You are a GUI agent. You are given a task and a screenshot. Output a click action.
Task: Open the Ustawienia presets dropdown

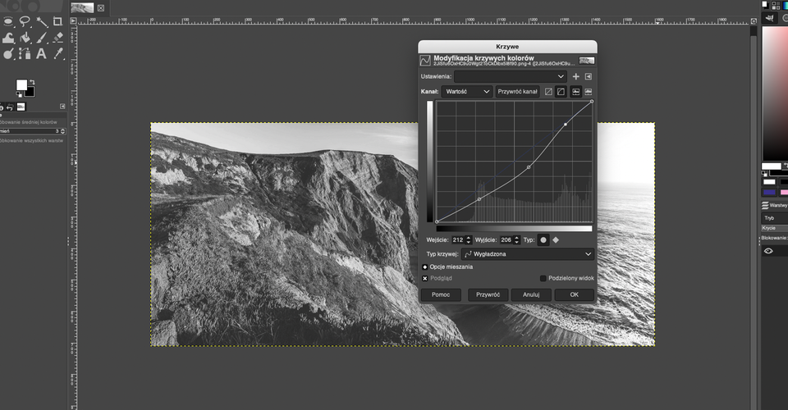(510, 76)
